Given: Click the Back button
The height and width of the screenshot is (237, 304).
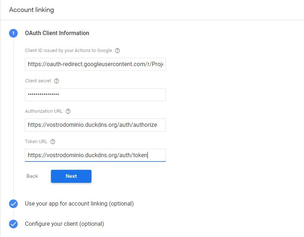Looking at the screenshot, I should (x=32, y=176).
